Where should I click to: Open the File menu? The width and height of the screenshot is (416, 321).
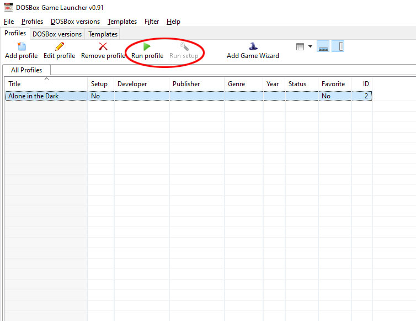pyautogui.click(x=9, y=22)
